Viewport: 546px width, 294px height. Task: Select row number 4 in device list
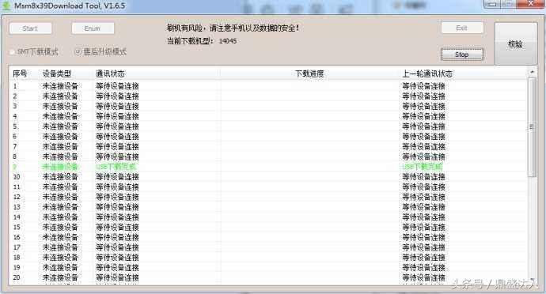[267, 116]
